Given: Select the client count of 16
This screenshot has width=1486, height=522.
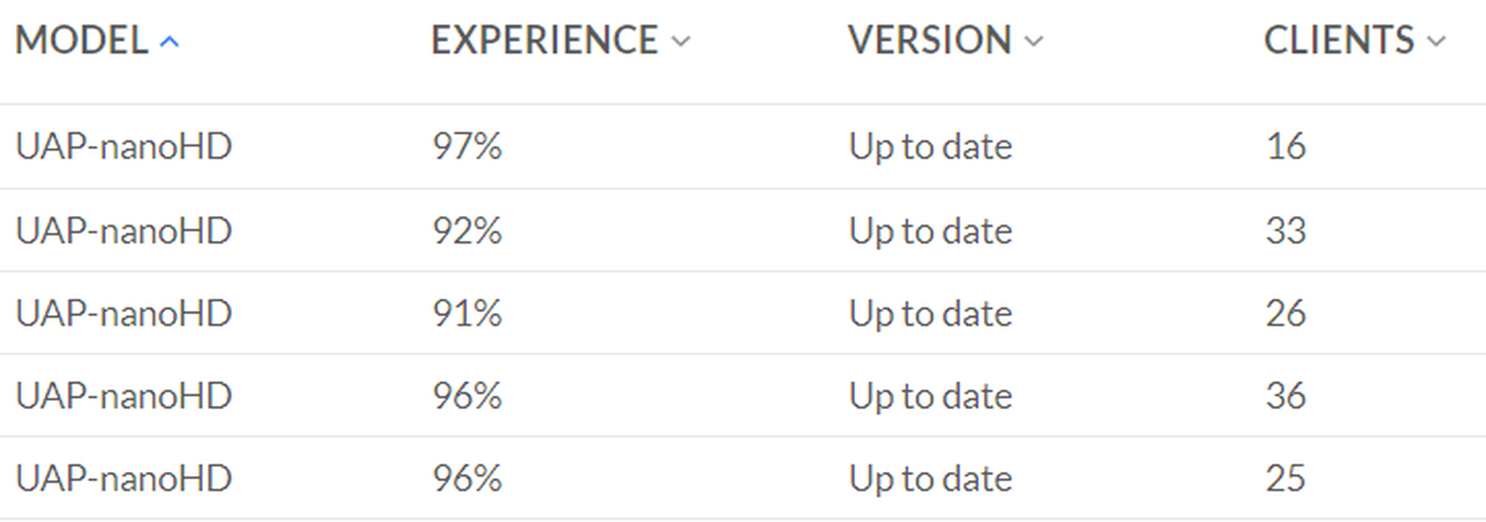Looking at the screenshot, I should point(1285,147).
